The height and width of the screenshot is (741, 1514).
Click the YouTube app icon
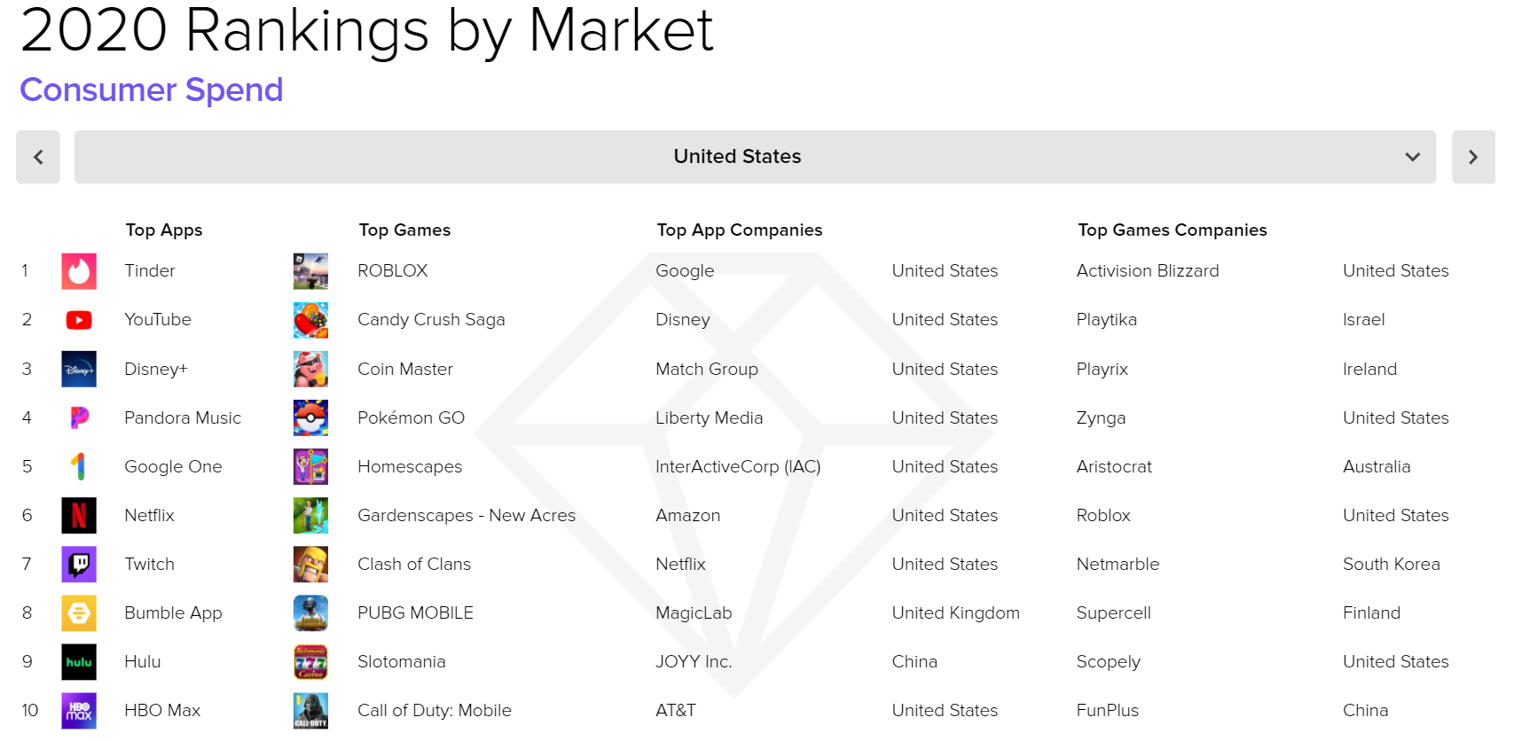coord(79,320)
